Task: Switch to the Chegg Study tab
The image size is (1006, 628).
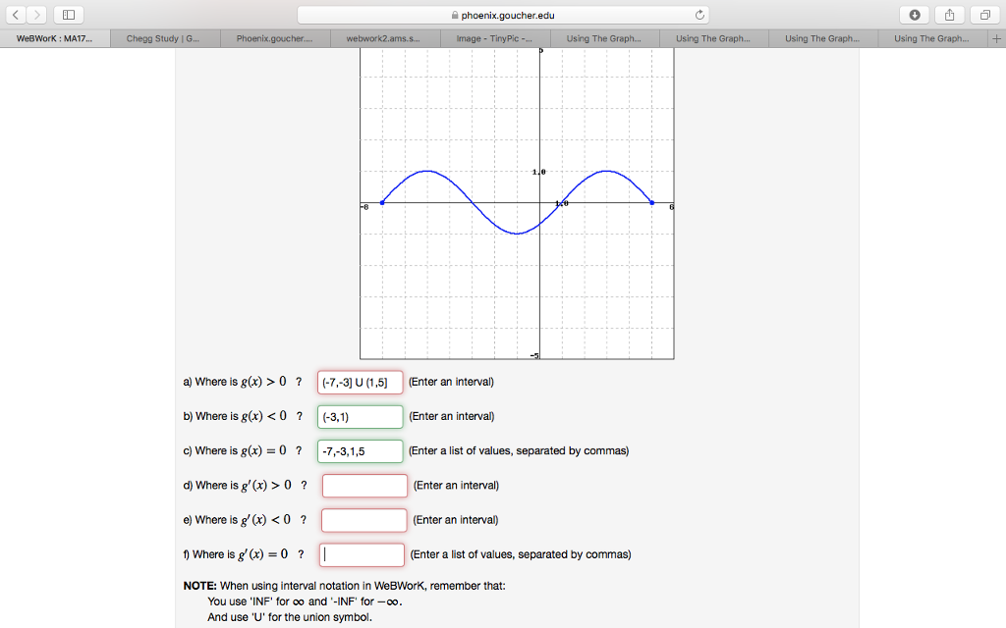Action: coord(164,38)
